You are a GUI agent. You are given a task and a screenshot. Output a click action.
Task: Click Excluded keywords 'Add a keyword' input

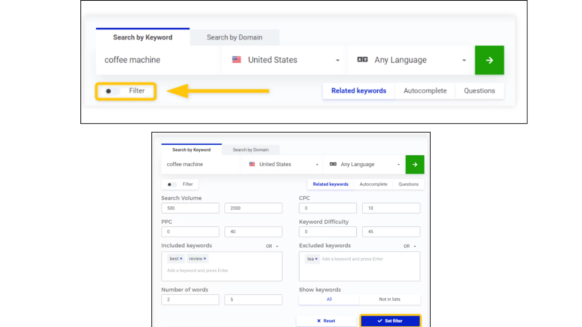[x=352, y=259]
